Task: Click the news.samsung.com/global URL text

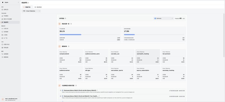Action: 97,98
